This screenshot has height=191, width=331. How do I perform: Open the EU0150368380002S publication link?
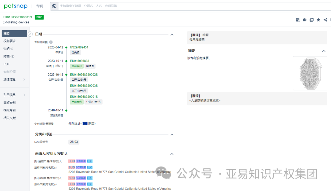84,75
